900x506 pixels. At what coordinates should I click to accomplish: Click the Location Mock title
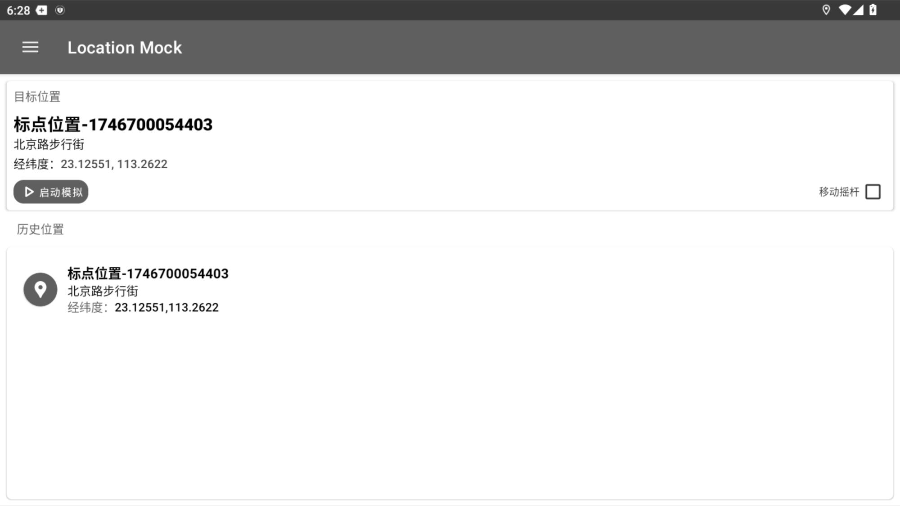click(125, 48)
